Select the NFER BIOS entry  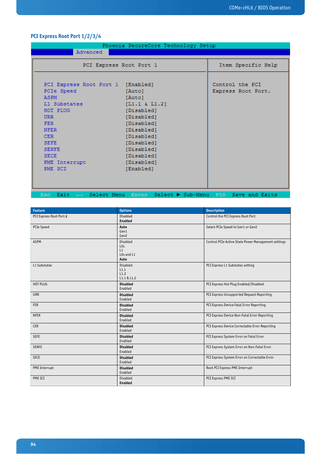50,130
